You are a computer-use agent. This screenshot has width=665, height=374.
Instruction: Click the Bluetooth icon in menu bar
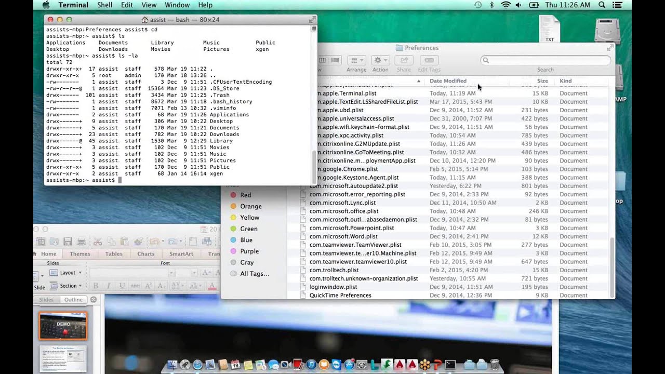[492, 5]
